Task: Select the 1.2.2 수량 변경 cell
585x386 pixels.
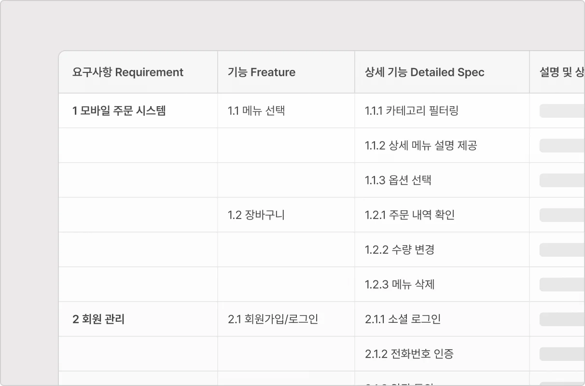Action: pos(400,250)
